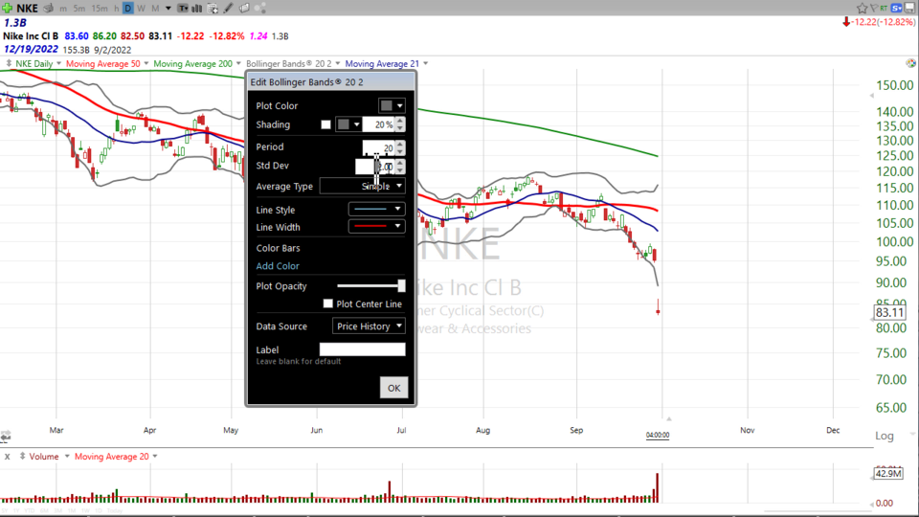Open the color palette icon on chart

click(259, 8)
